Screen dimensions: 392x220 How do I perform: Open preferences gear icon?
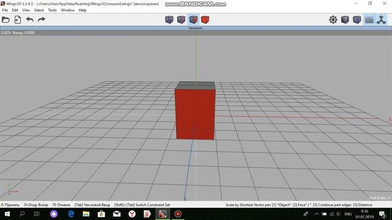pos(333,20)
